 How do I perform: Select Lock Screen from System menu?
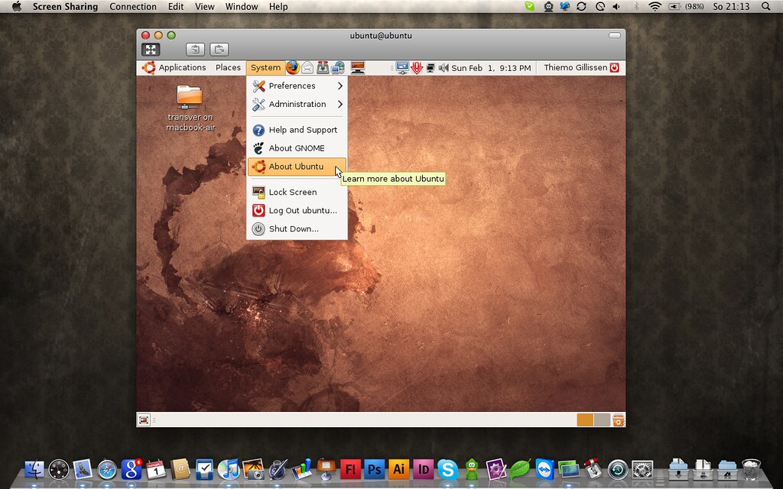click(x=297, y=192)
